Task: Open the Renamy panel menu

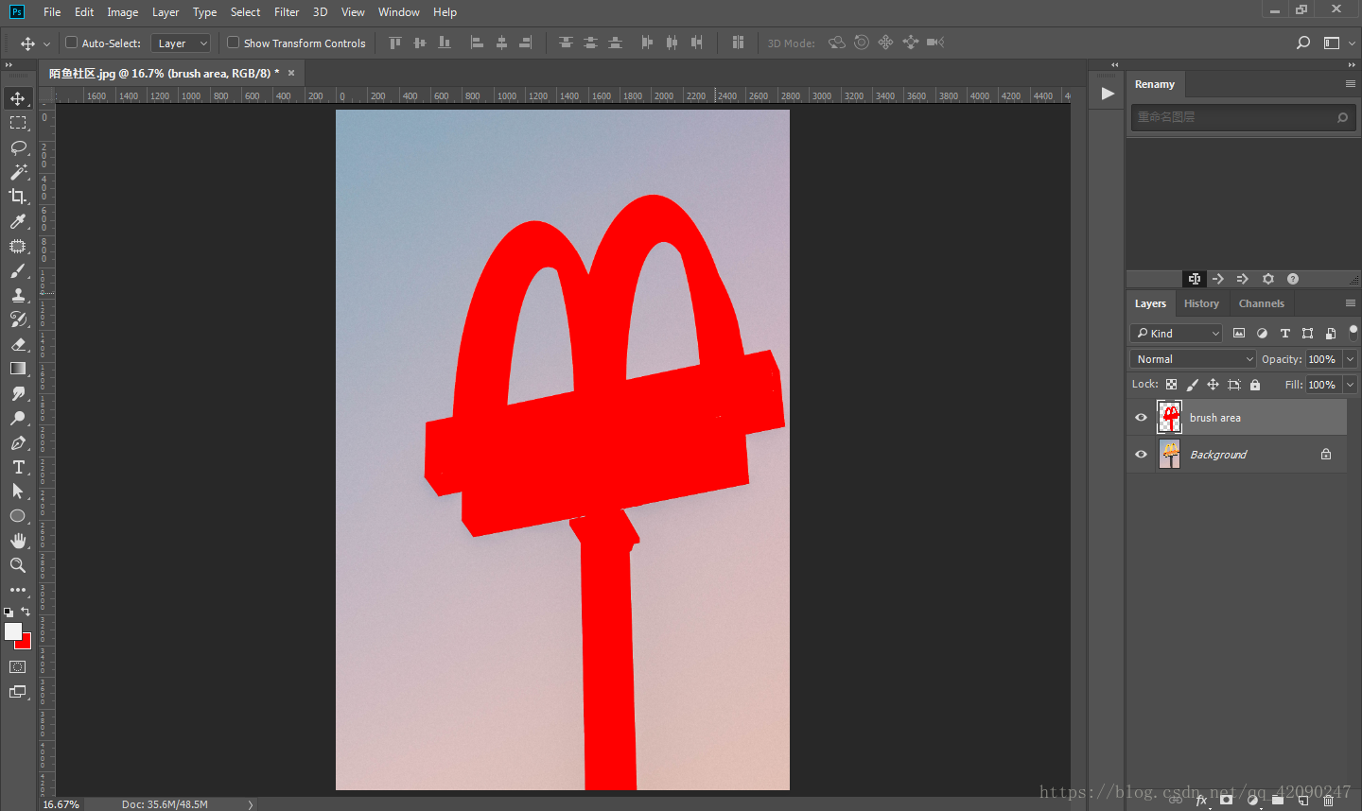Action: tap(1351, 83)
